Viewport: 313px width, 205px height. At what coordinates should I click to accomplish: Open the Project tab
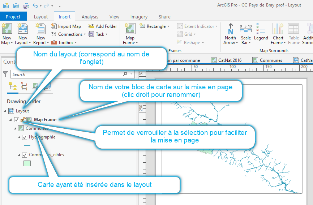coord(13,17)
